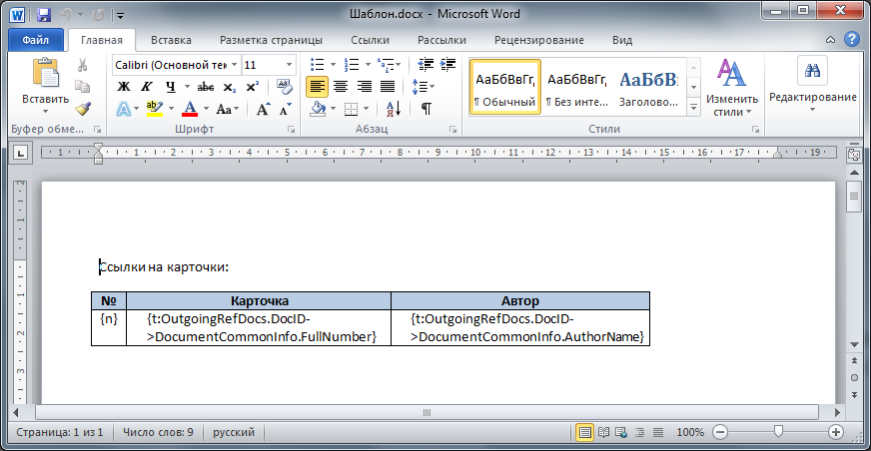Open the font size dropdown
This screenshot has height=451, width=871.
(x=290, y=64)
